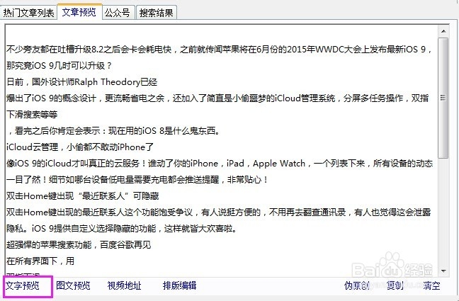Click line 现在用的iOS 8是什么鬼东西
459x301 pixels.
coord(113,131)
